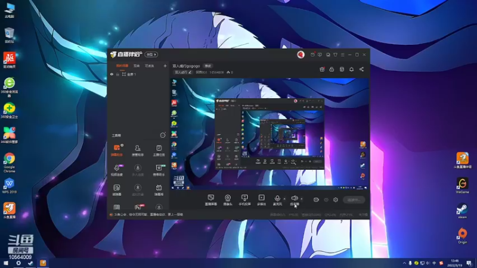This screenshot has width=477, height=268.
Task: Open the box icon next to the padlock
Action: click(342, 69)
